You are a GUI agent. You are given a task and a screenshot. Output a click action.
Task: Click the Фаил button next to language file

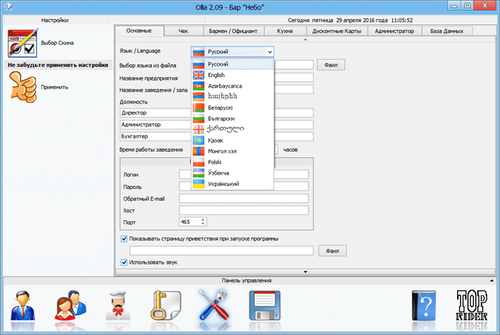[x=331, y=65]
